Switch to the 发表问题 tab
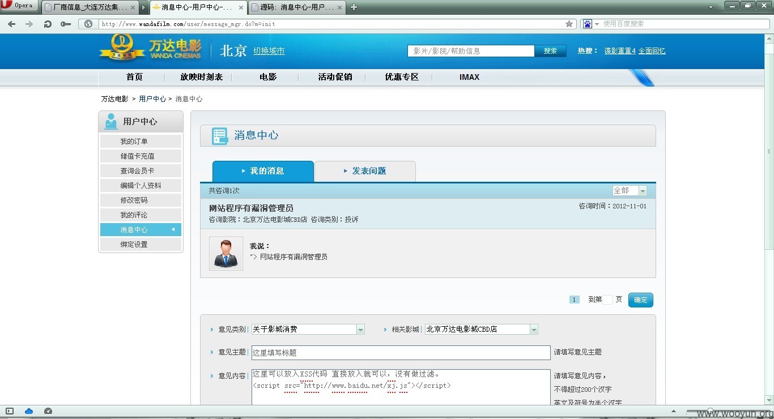This screenshot has height=419, width=774. click(365, 172)
